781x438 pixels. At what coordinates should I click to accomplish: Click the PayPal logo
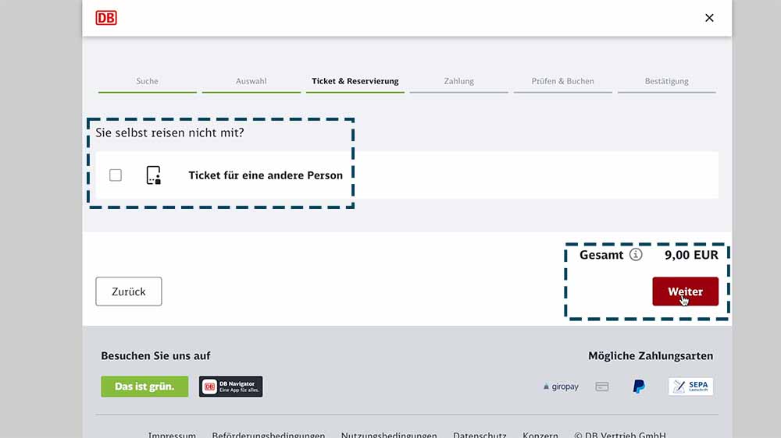(x=639, y=387)
